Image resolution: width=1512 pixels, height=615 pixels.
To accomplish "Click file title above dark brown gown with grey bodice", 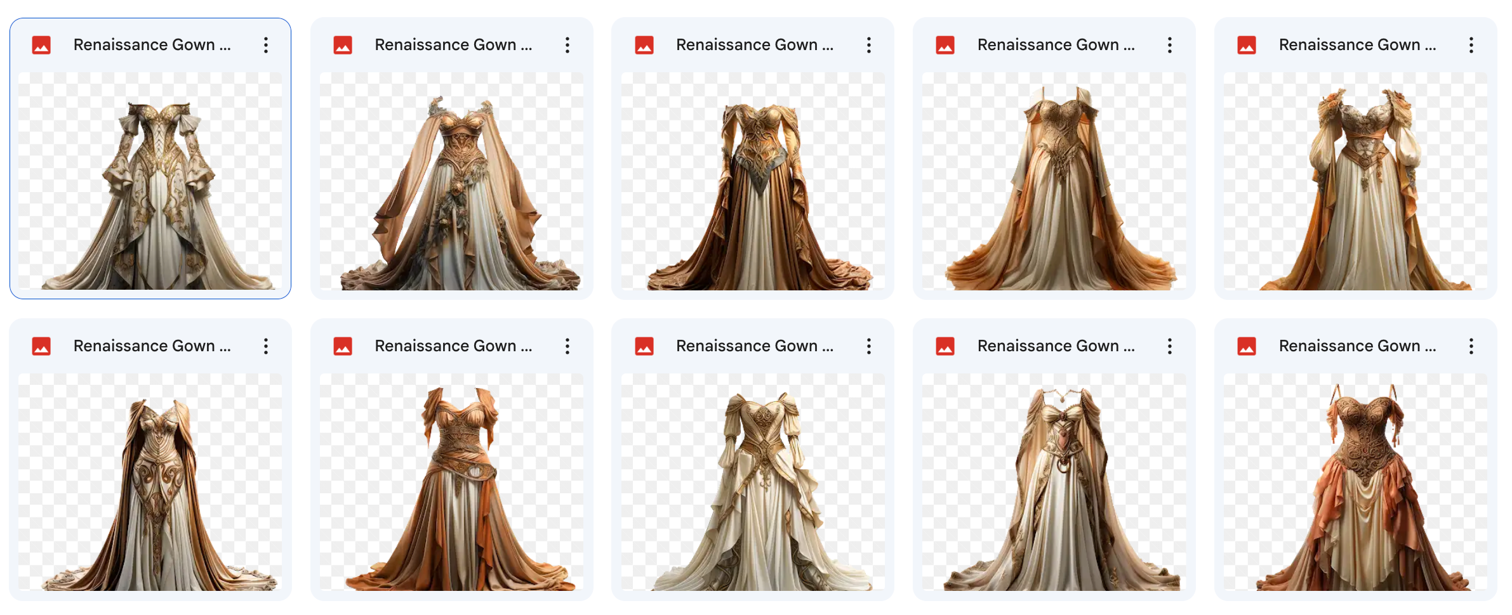I will pos(755,45).
